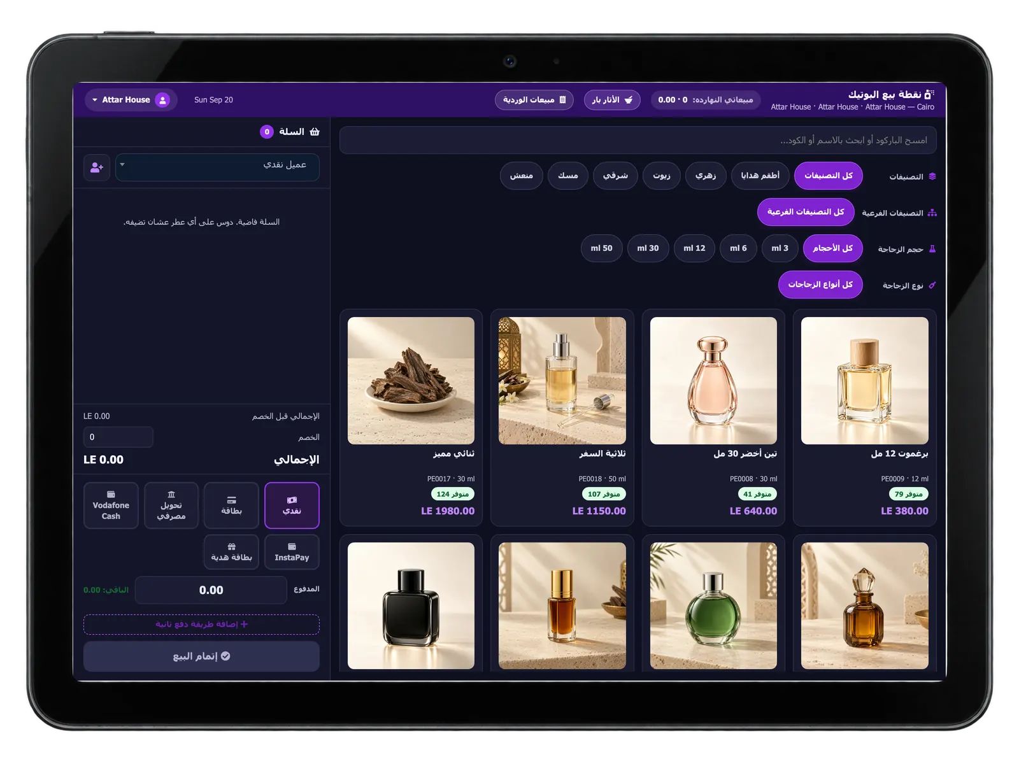1019x764 pixels.
Task: Select نقدي cash payment method
Action: tap(292, 506)
